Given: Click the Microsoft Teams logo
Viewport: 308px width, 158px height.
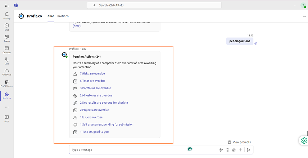Looking at the screenshot, I should tap(16, 5).
